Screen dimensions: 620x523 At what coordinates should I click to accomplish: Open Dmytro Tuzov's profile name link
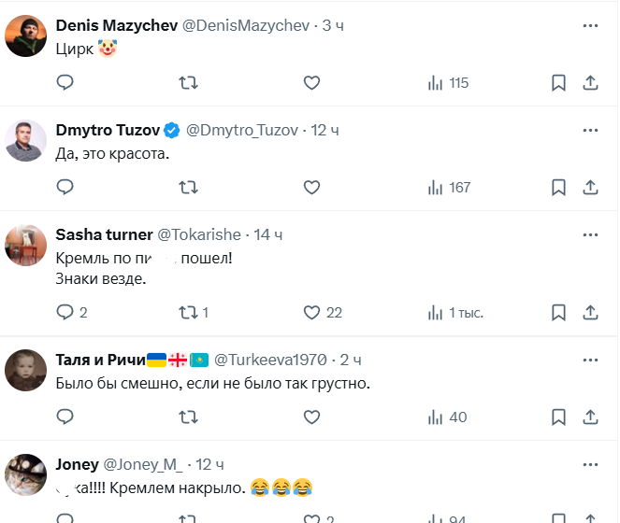click(108, 131)
